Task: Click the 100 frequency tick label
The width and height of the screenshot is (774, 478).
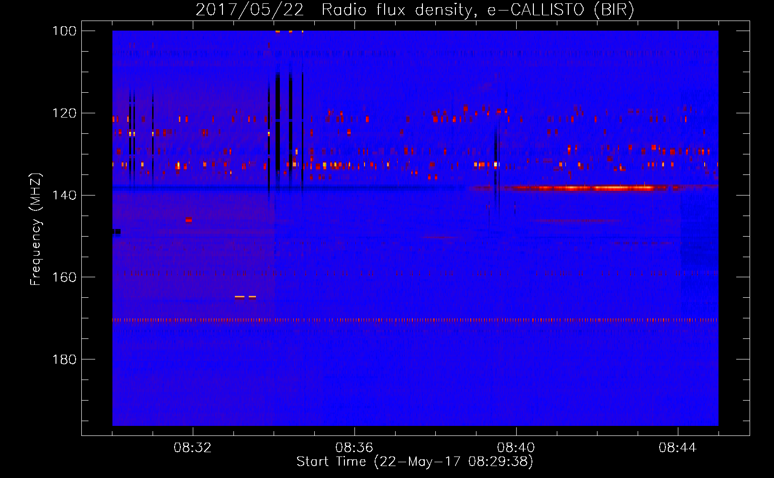Action: click(x=64, y=31)
